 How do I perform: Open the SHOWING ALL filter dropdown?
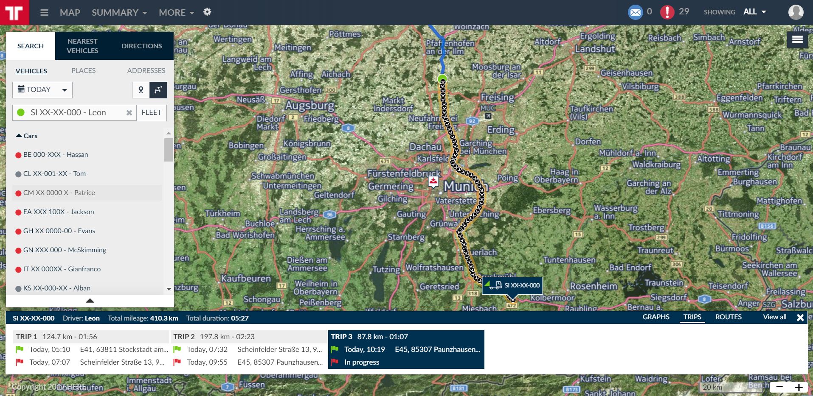[x=754, y=12]
